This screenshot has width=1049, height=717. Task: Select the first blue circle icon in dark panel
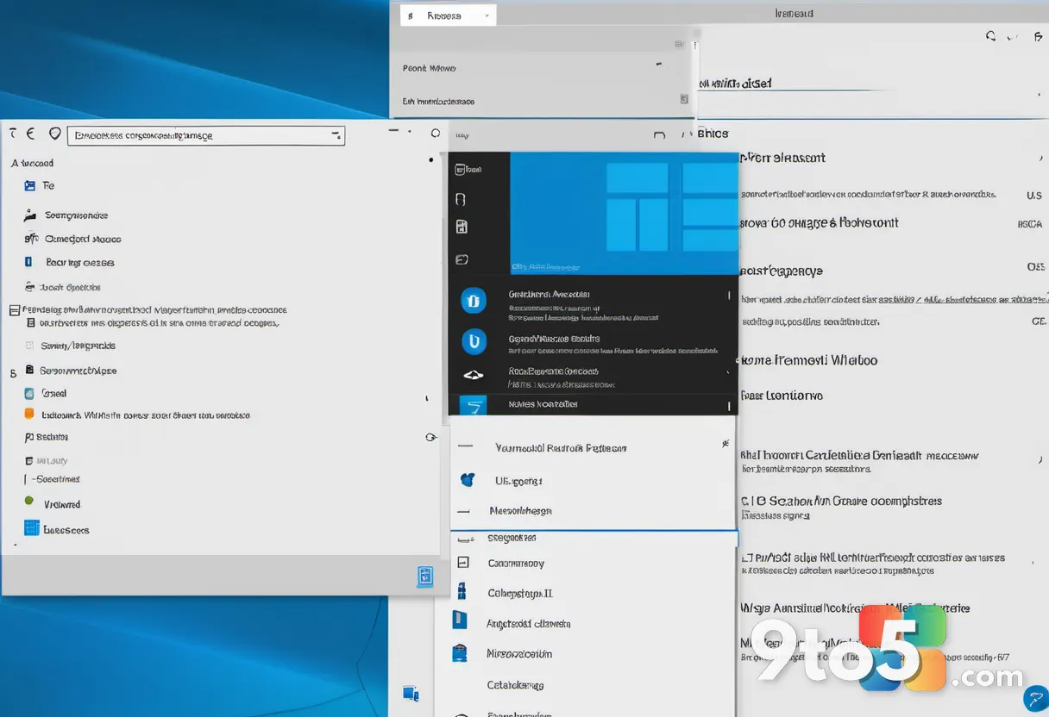pos(474,300)
